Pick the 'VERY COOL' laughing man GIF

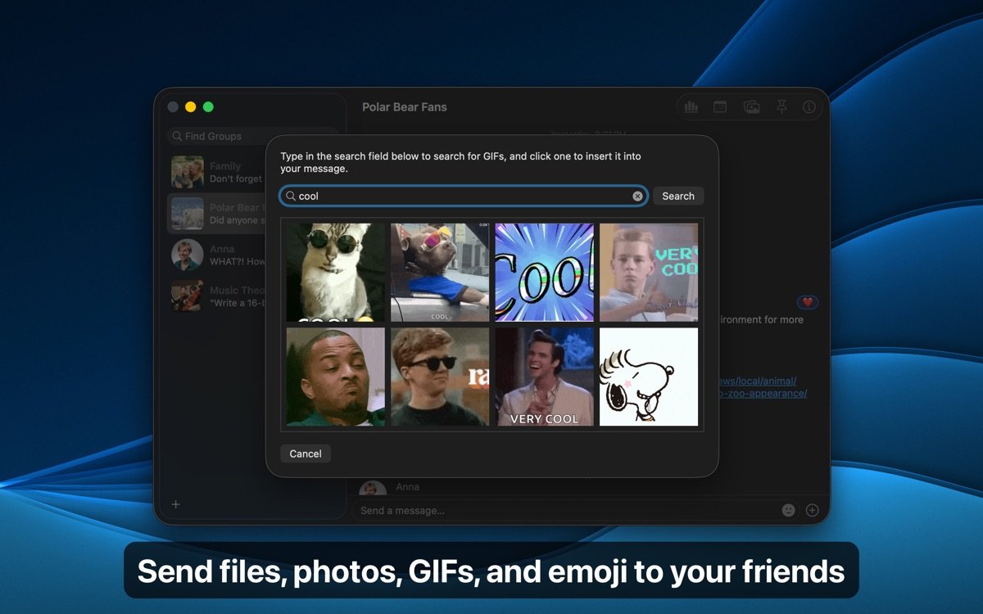[544, 377]
